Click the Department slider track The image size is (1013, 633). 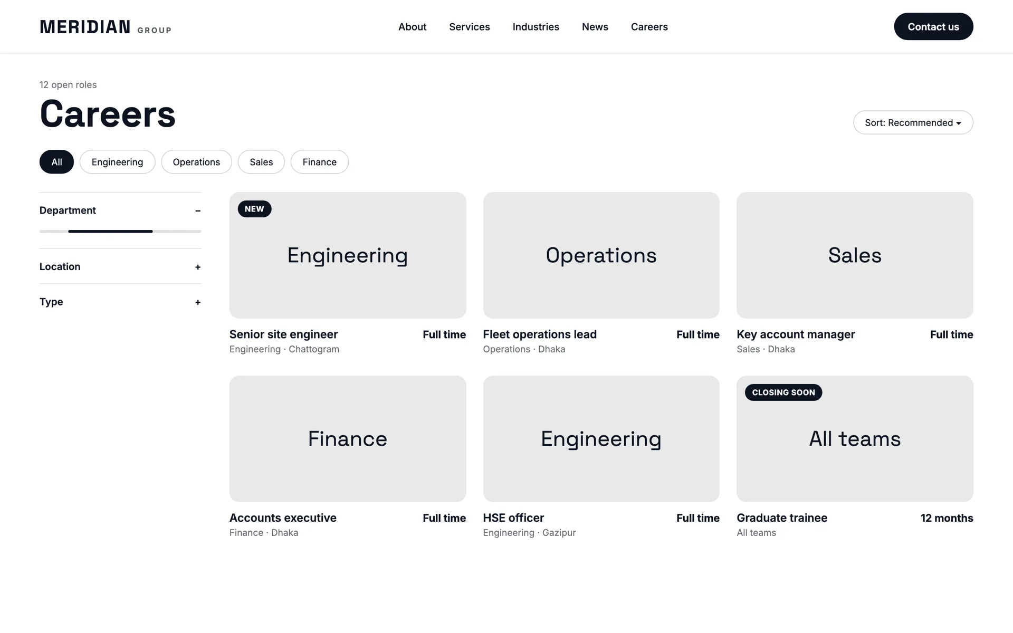click(120, 231)
